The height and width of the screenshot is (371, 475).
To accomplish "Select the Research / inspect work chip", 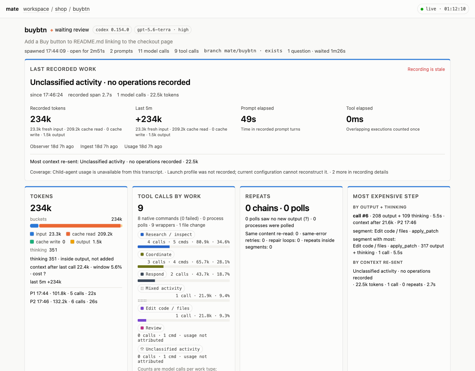I will (166, 234).
